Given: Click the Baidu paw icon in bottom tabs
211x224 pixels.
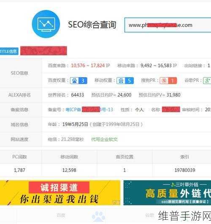Looking at the screenshot, I should [98, 217].
